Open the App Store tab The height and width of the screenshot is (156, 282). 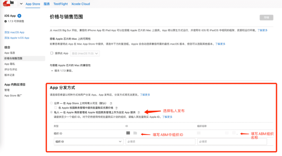point(33,4)
